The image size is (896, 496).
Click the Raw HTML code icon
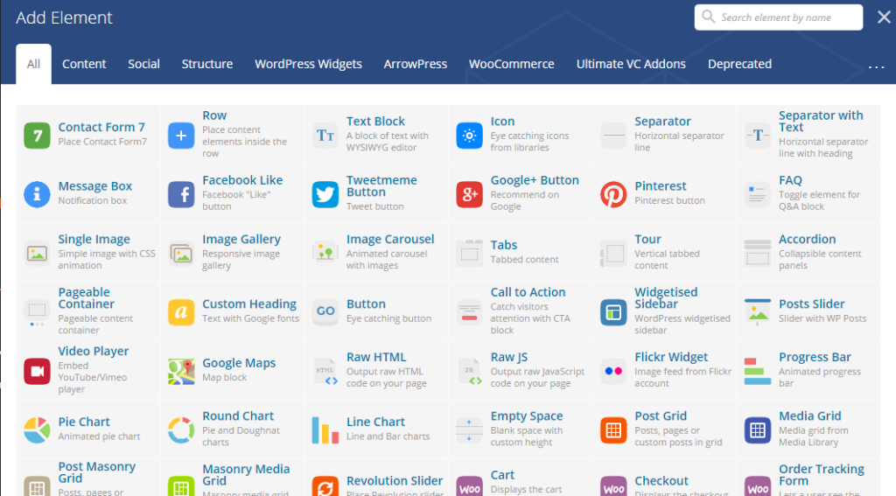coord(325,371)
